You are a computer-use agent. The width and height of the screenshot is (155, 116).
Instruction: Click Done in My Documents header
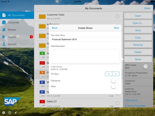click(147, 8)
